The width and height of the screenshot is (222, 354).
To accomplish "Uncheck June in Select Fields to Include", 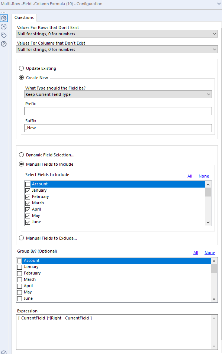I will (28, 222).
